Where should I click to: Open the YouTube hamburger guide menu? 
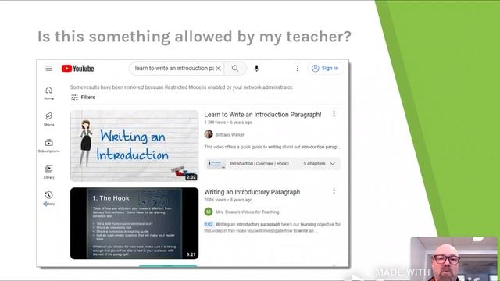point(48,68)
